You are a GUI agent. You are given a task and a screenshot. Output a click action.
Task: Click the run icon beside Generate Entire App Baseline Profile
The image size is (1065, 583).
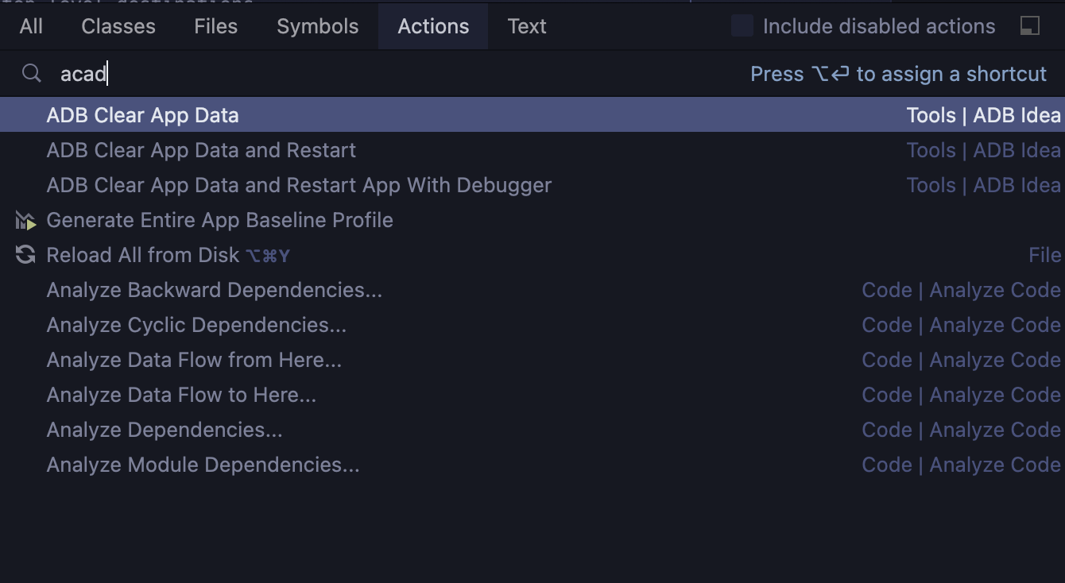coord(24,220)
